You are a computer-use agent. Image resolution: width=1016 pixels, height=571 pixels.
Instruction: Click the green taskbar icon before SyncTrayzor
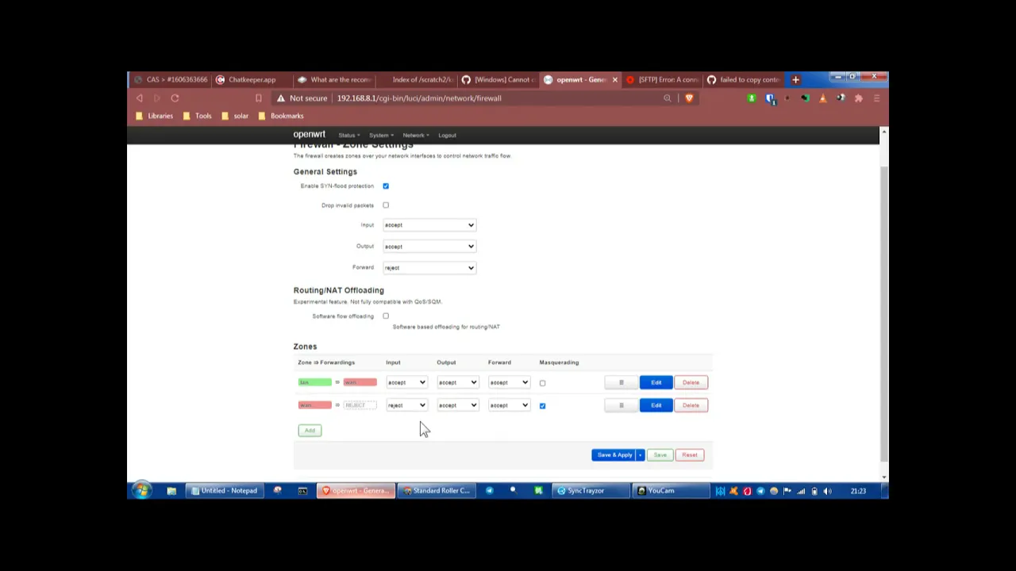[538, 491]
